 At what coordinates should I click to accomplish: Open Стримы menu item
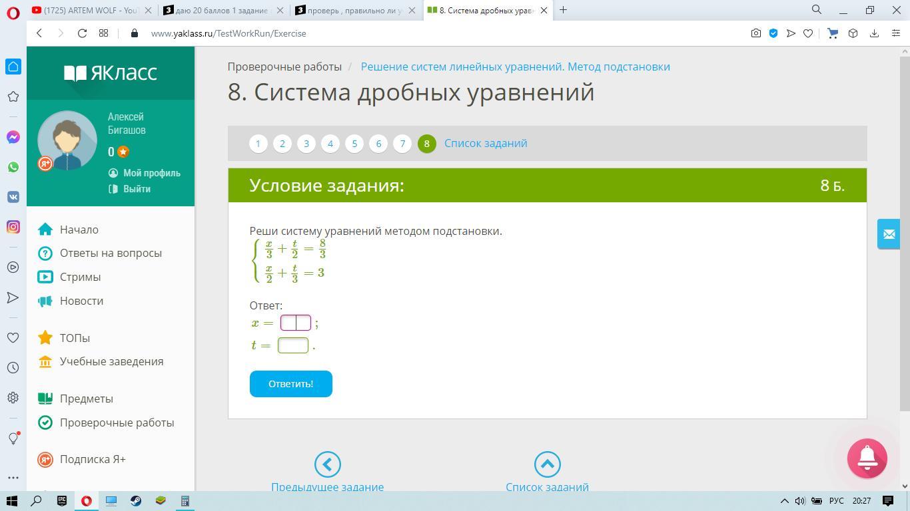[69, 277]
